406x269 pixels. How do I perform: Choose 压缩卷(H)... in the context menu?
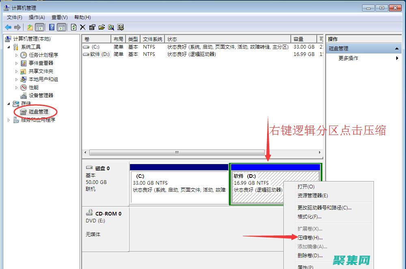[310, 238]
